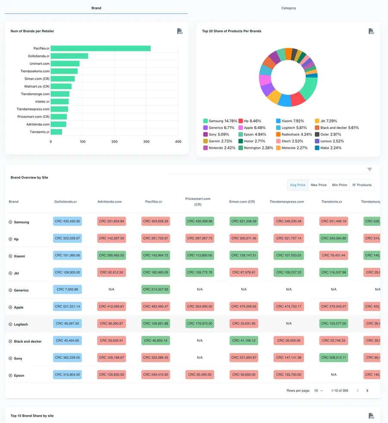Toggle Sony legend swatch
Screen dimensions: 388x423
[x=206, y=134]
